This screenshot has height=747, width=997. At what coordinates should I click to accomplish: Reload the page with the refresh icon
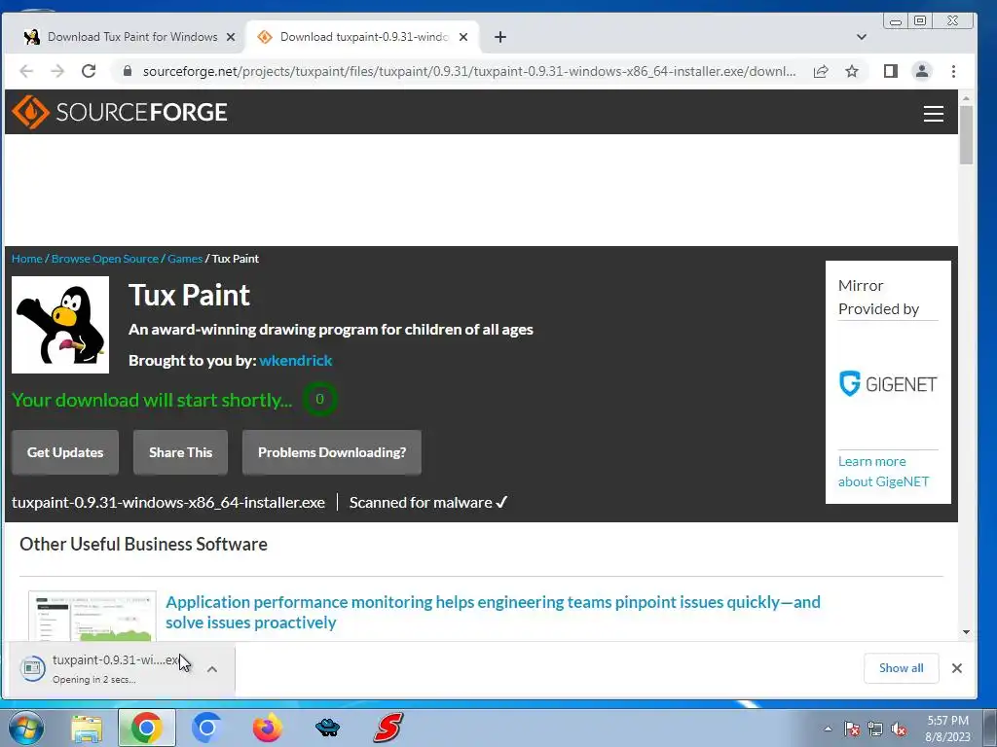[x=89, y=71]
